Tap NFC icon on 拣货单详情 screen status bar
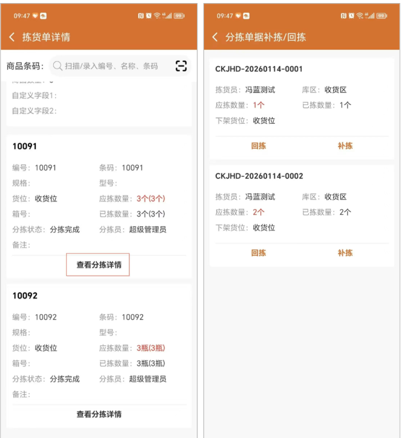This screenshot has height=438, width=404. 141,16
